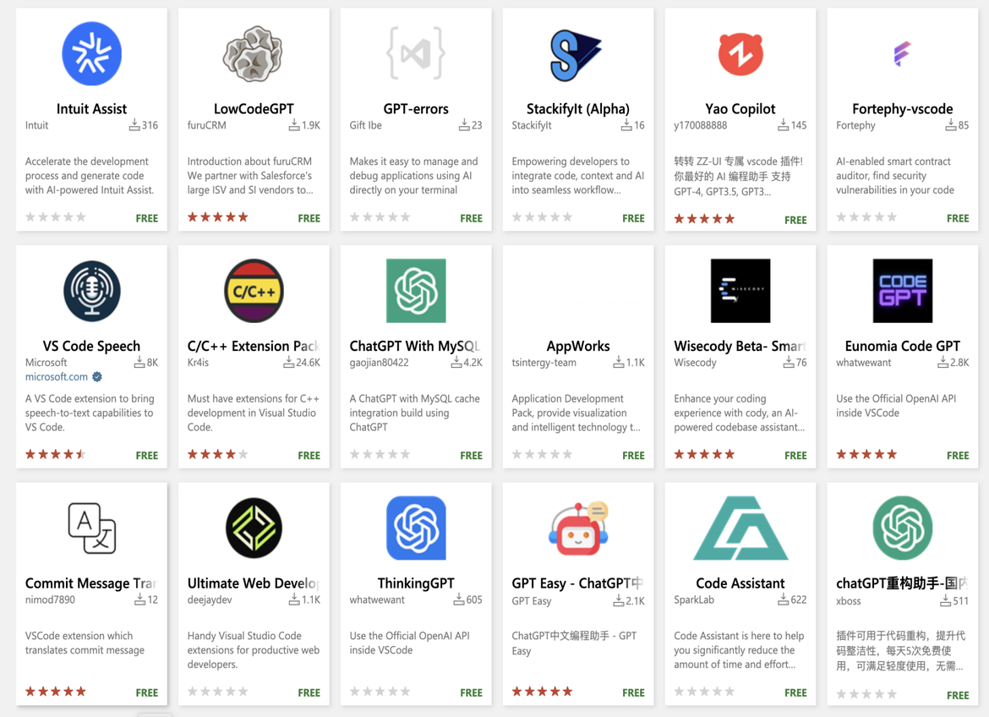Click the FREE label on Intuit Assist card
989x717 pixels.
tap(147, 218)
